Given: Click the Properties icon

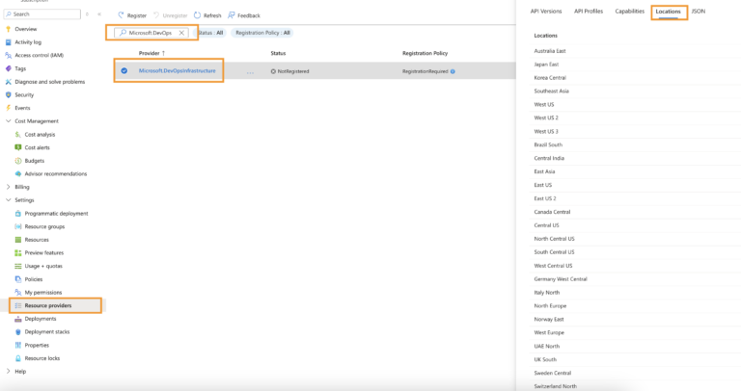Looking at the screenshot, I should [x=18, y=345].
